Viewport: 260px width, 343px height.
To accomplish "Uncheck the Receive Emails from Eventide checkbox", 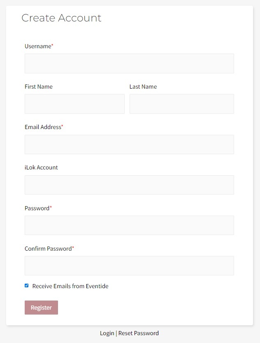I will [27, 286].
